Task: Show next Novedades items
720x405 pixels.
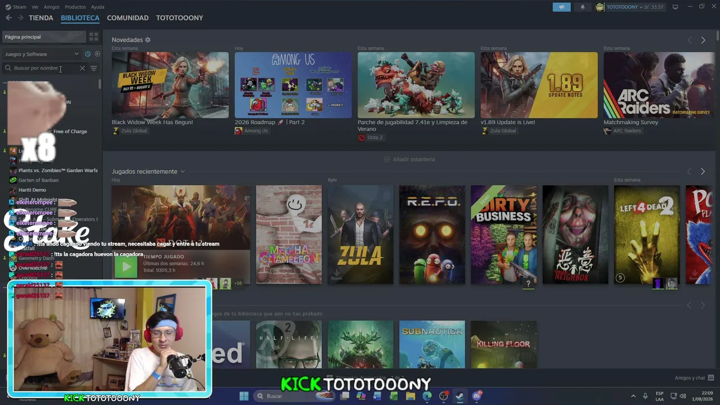Action: click(x=703, y=40)
